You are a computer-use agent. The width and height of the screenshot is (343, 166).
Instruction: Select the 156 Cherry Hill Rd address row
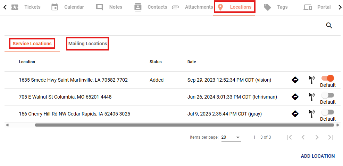coord(173,114)
